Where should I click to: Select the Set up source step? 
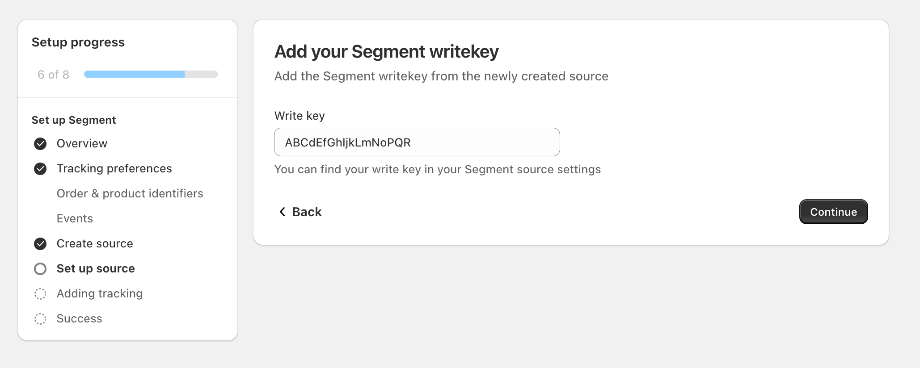point(96,268)
